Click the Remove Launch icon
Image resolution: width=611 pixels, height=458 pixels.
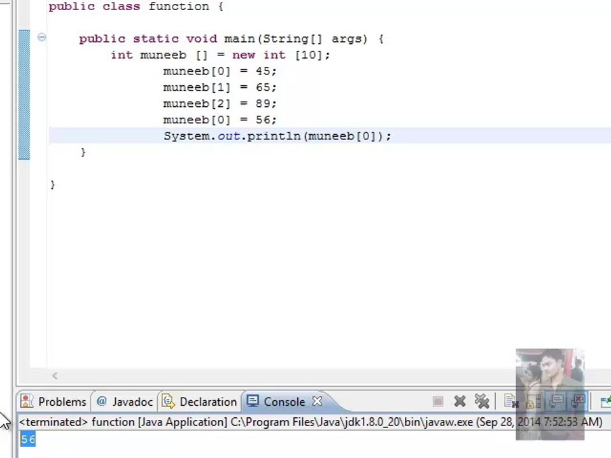point(460,401)
